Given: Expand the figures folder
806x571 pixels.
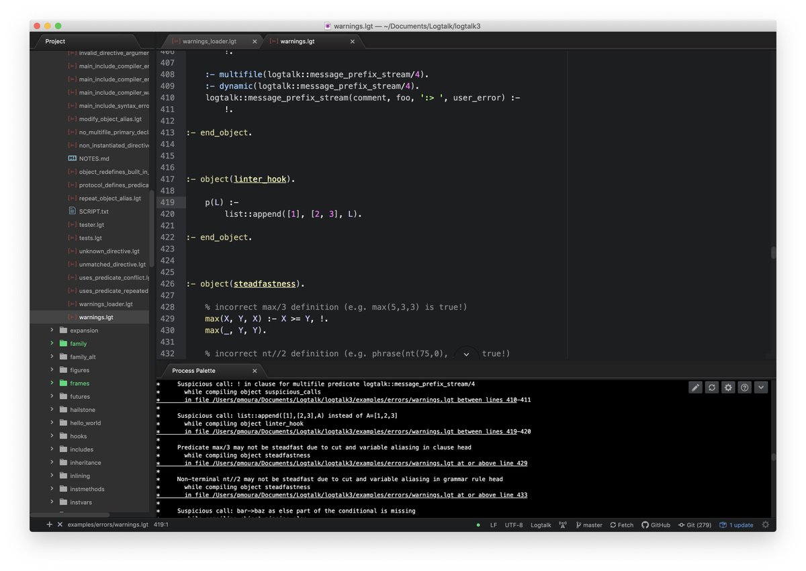Looking at the screenshot, I should pos(52,369).
